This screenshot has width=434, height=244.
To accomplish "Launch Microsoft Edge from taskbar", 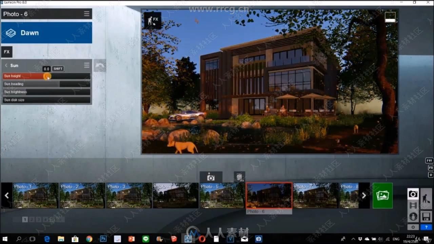I will click(x=47, y=239).
